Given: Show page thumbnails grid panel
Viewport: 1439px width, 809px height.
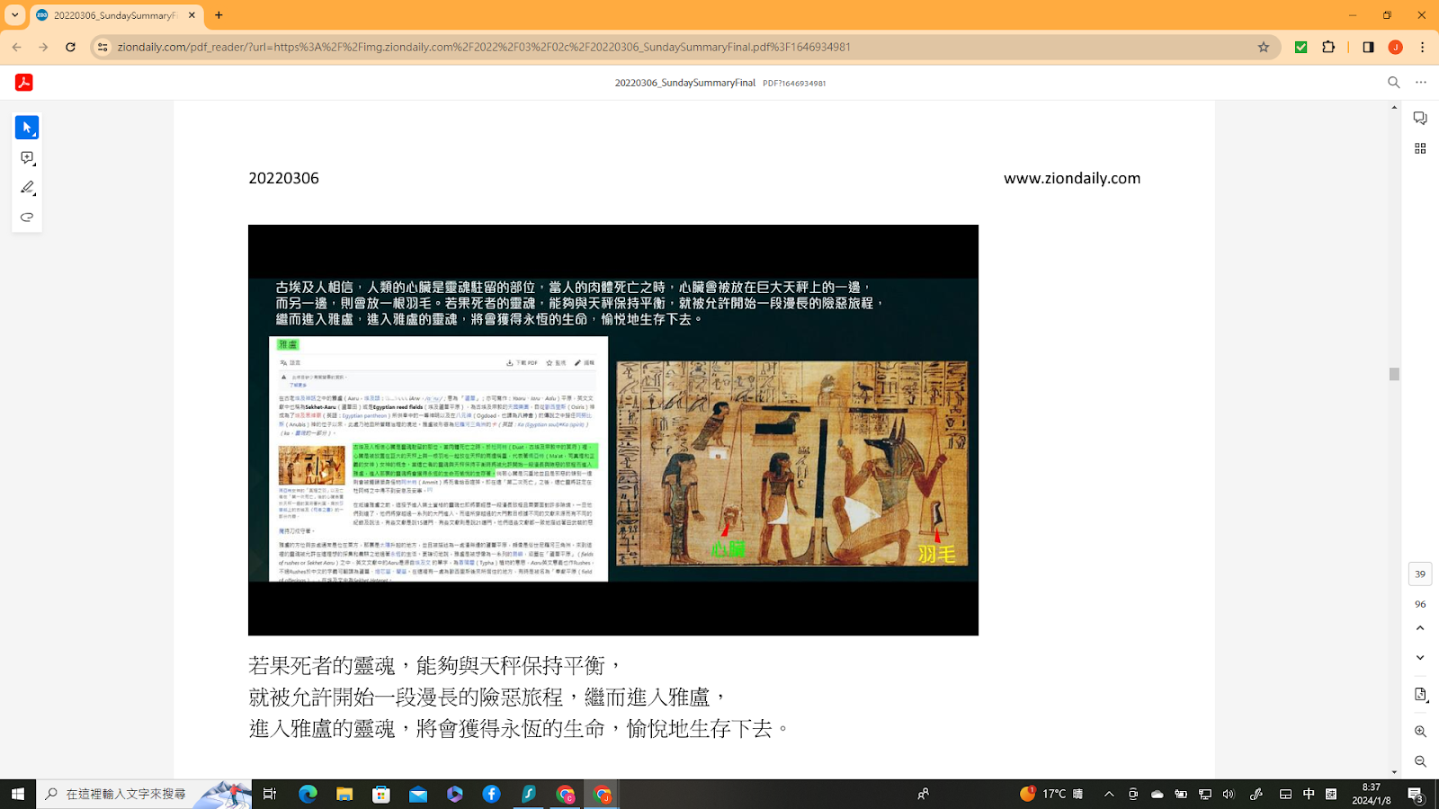Looking at the screenshot, I should pyautogui.click(x=1420, y=148).
